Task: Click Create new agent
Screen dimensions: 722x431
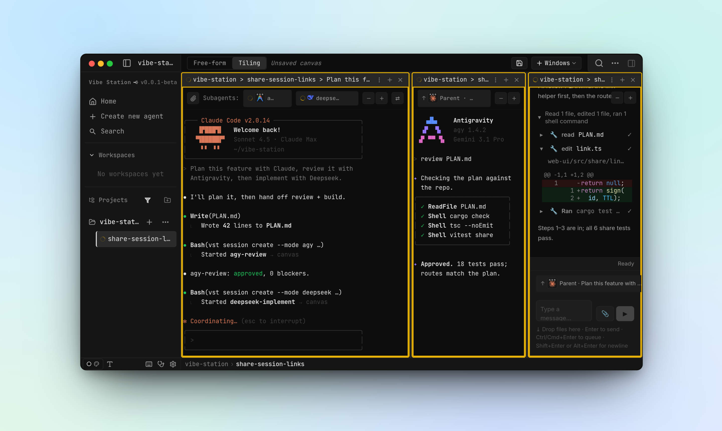Action: [126, 117]
